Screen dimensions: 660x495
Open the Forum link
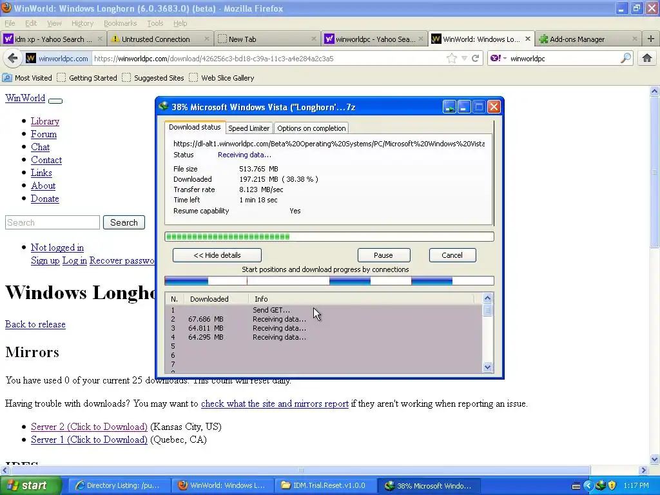click(x=44, y=134)
